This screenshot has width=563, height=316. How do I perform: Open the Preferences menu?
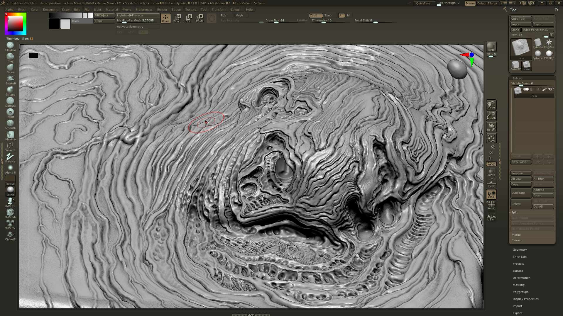144,9
